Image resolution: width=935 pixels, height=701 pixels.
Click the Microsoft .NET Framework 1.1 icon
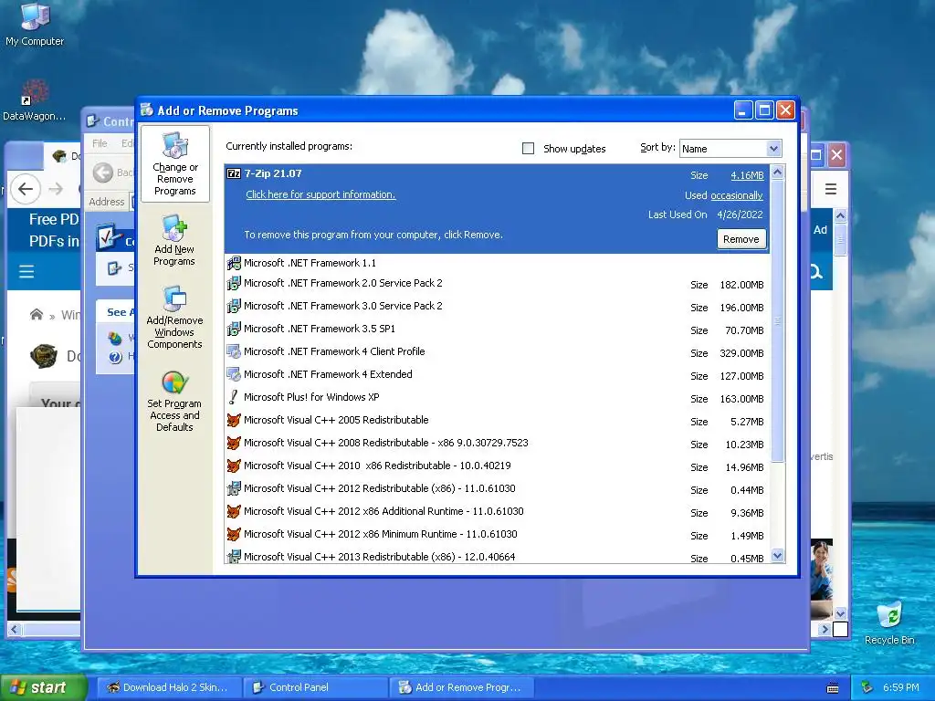click(234, 263)
